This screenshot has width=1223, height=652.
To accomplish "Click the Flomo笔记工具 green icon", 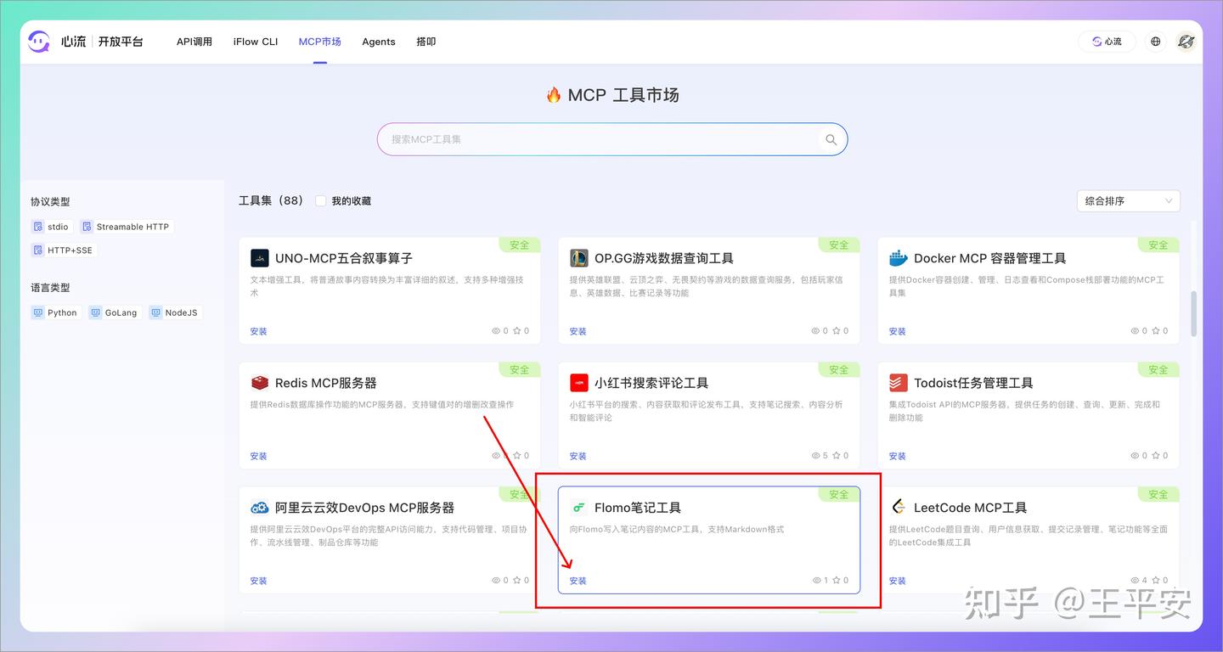I will (x=579, y=507).
